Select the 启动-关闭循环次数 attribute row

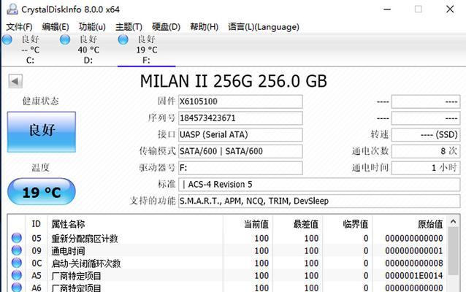[227, 264]
